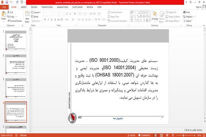Viewport: 206px width, 137px height.
Task: Select the Rectangle shape in shapes gallery
Action: click(141, 13)
